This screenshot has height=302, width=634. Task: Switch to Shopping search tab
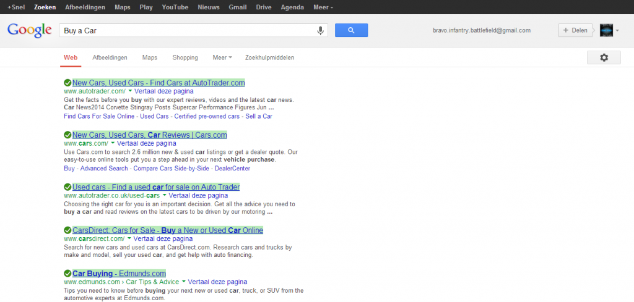(185, 57)
